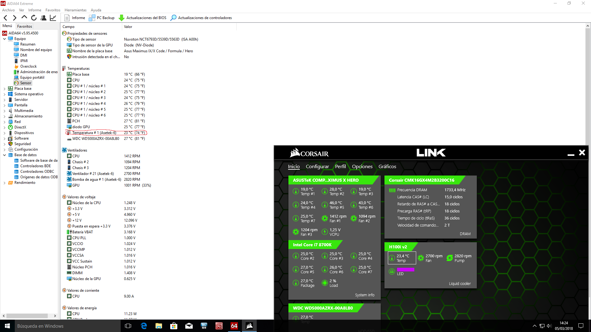Open Gráficos tab in Corsair Link
The width and height of the screenshot is (591, 332).
pos(387,167)
